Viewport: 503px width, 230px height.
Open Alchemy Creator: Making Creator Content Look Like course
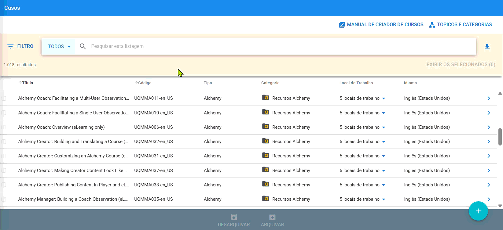73,171
